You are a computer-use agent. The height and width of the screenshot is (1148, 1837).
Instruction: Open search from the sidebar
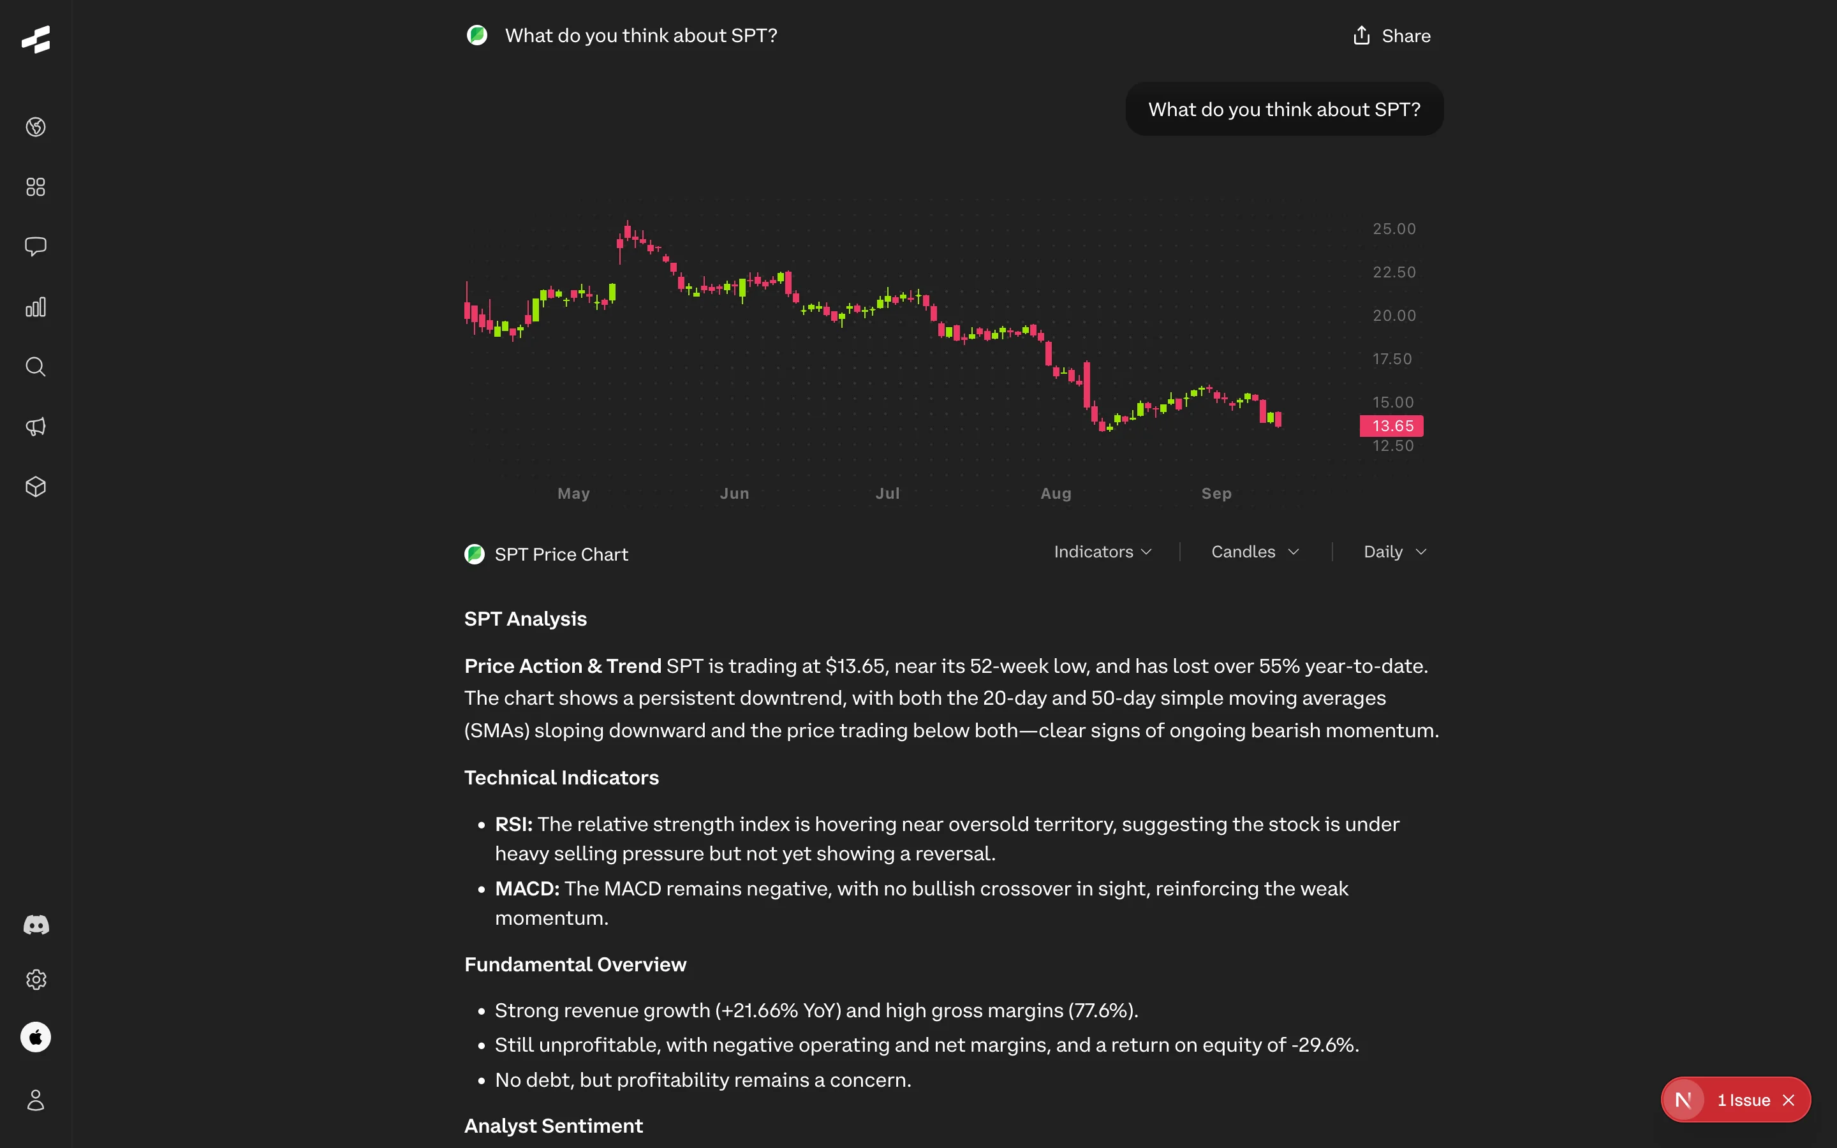[36, 367]
